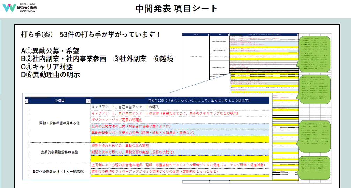Select the D⑥異動理由の明示 text line

coord(50,74)
